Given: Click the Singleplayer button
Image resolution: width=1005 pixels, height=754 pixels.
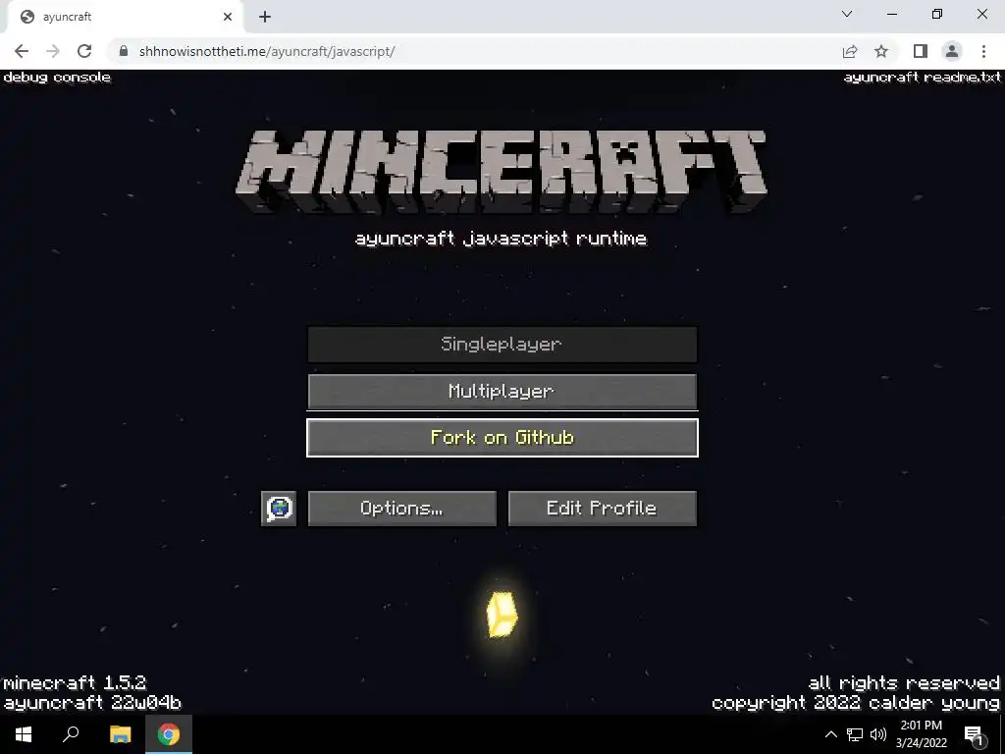Looking at the screenshot, I should point(502,345).
